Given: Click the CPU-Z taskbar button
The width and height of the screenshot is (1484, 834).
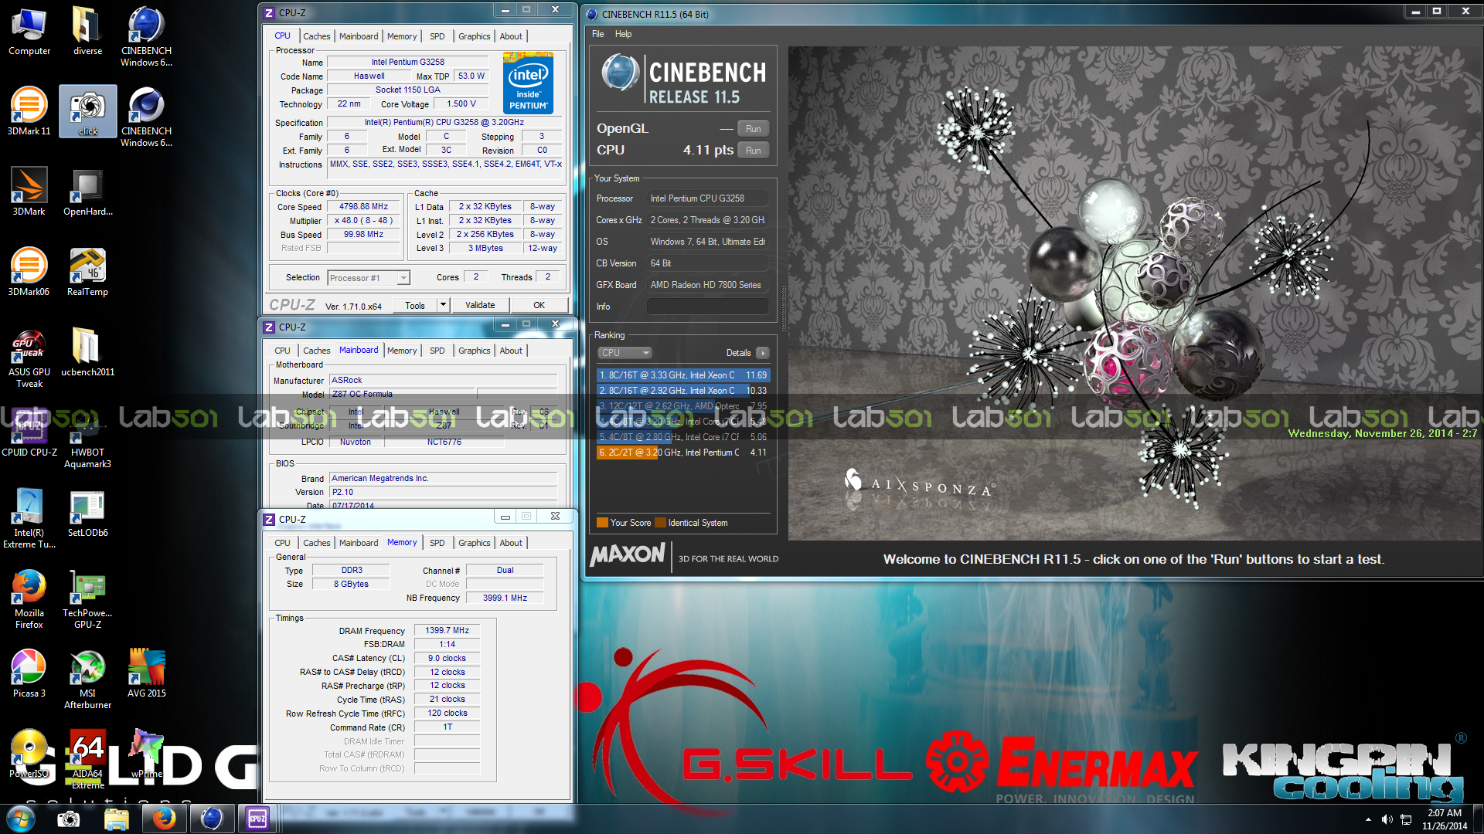Looking at the screenshot, I should [257, 819].
